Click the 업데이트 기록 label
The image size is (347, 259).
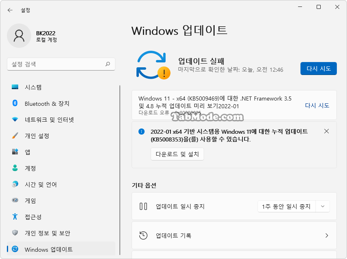pyautogui.click(x=173, y=235)
